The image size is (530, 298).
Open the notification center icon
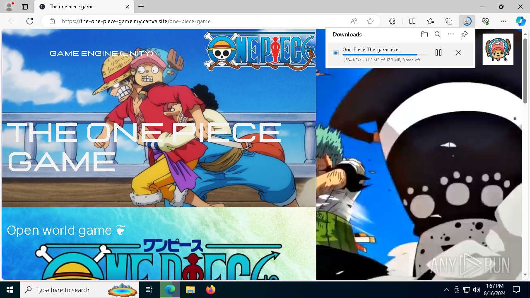point(516,290)
